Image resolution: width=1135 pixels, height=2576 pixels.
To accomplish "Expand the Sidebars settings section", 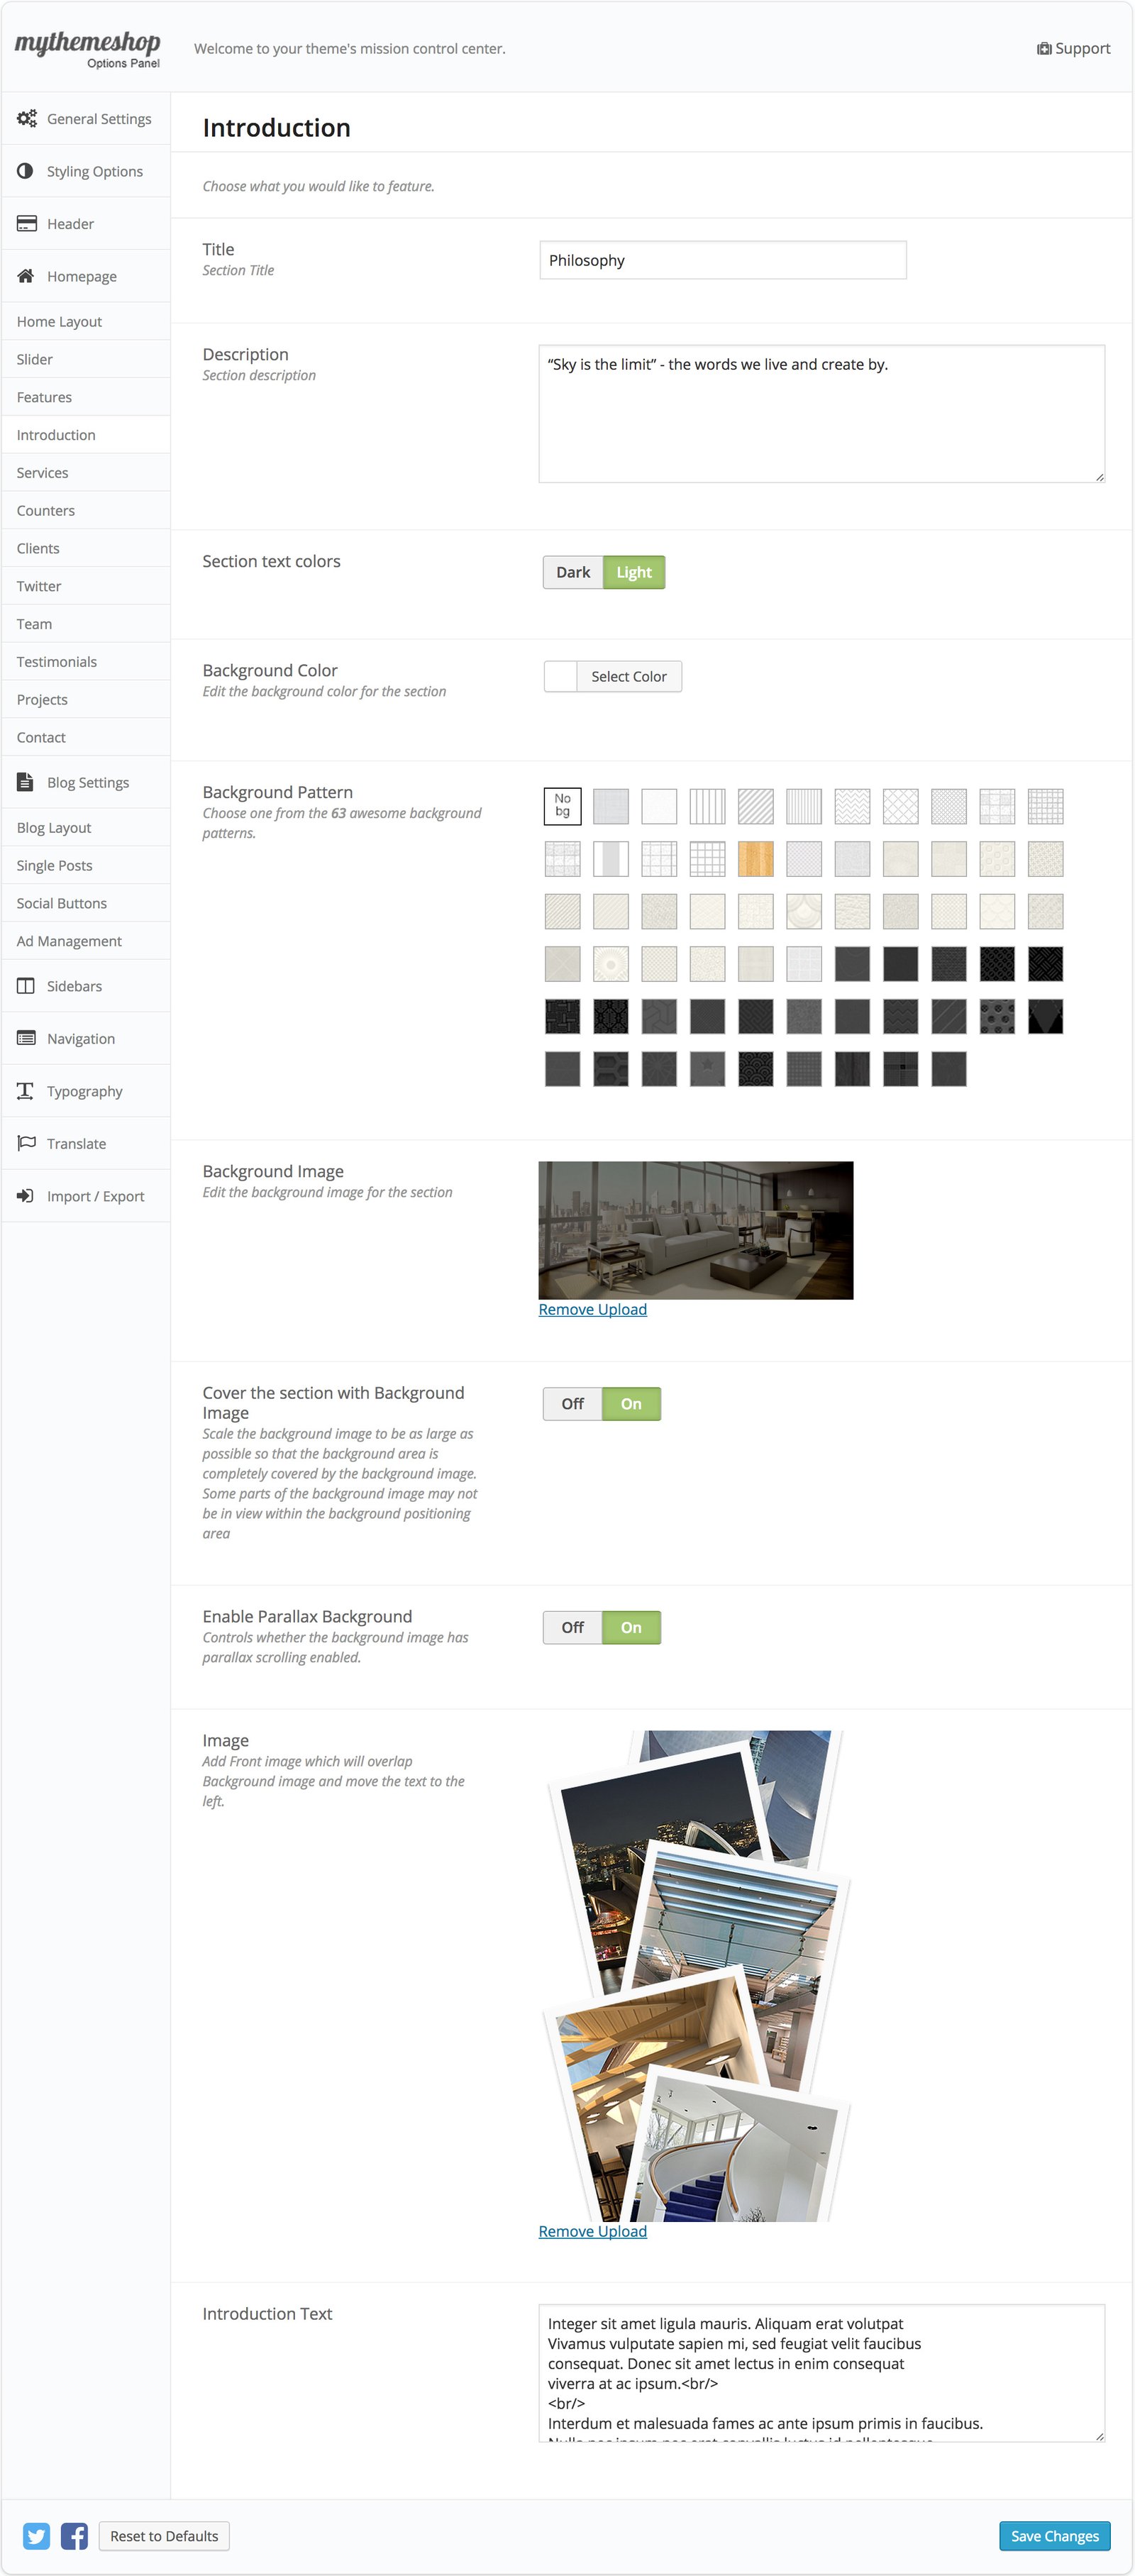I will click(74, 986).
